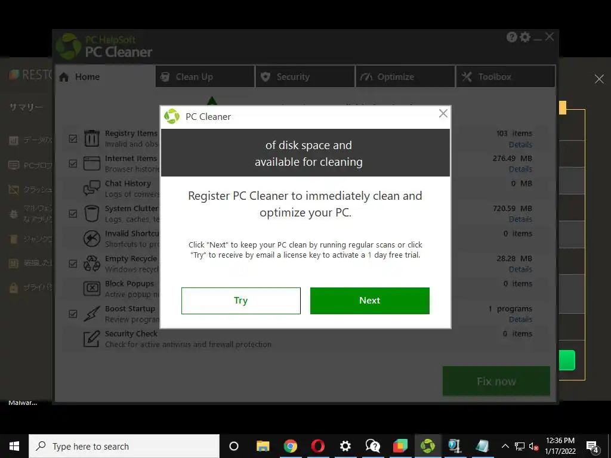Click the green button in Restoro window
This screenshot has height=458, width=611.
567,360
